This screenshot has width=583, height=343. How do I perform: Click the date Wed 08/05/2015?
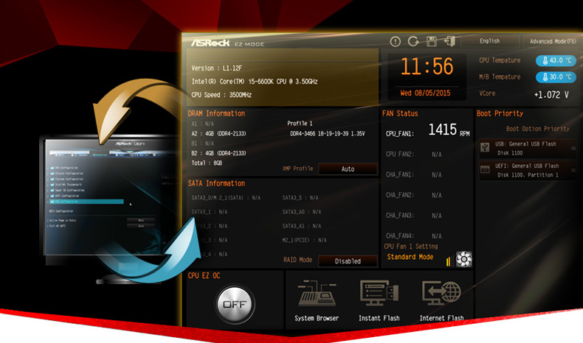point(427,93)
